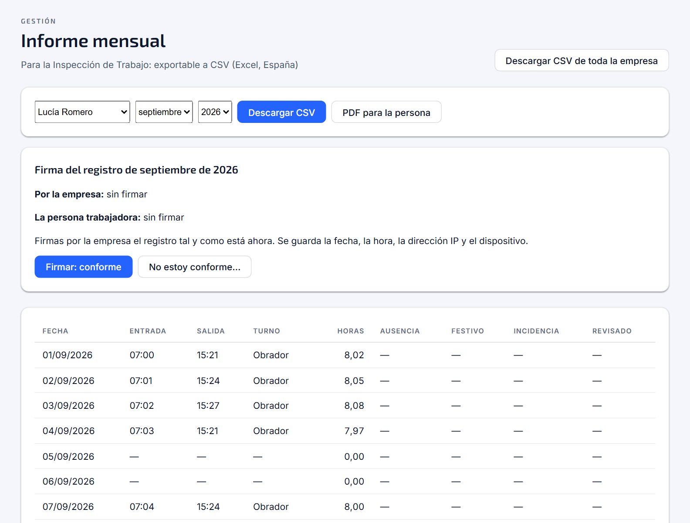This screenshot has height=523, width=690.
Task: Click the FESTIVO column header
Action: click(467, 331)
